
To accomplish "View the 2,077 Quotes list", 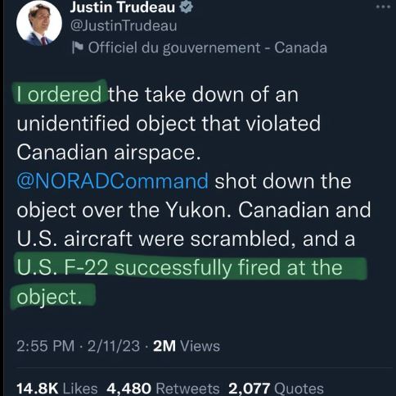I will coord(276,388).
